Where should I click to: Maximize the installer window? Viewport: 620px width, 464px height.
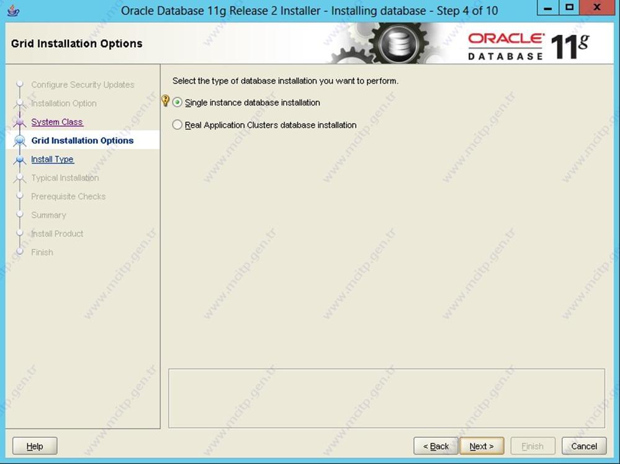(x=569, y=8)
